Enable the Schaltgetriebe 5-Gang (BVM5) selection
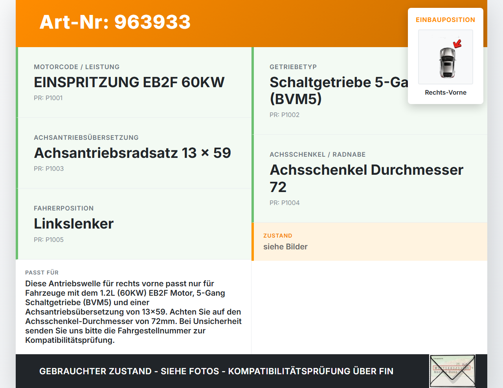503x388 pixels. click(x=338, y=90)
